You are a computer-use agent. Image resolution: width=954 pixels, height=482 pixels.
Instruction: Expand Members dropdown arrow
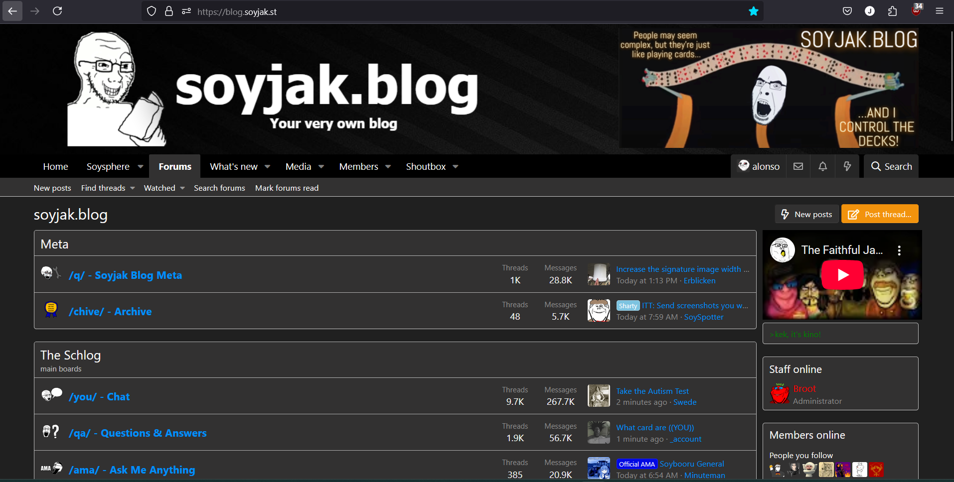tap(388, 167)
